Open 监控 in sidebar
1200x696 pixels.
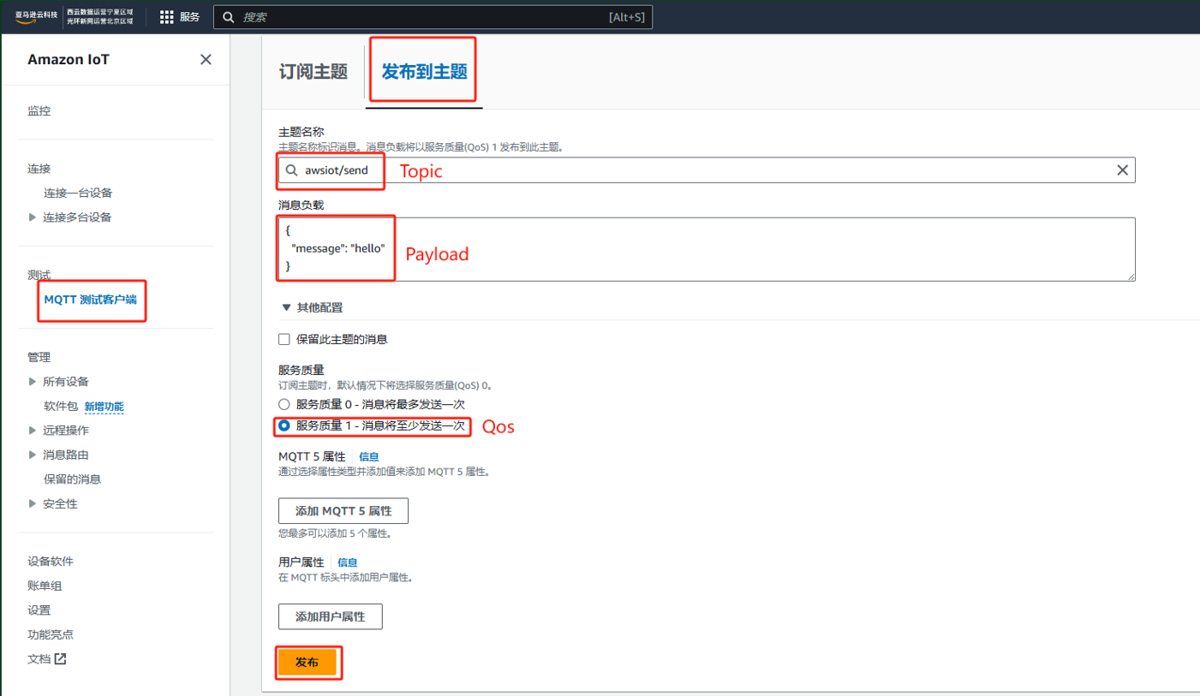(x=39, y=111)
